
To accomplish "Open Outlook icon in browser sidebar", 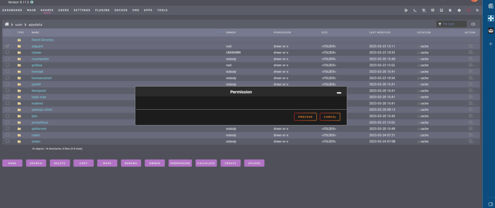I will [x=491, y=6].
